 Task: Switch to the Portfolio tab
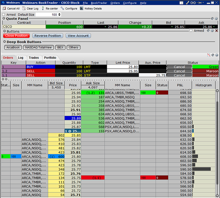(50, 58)
